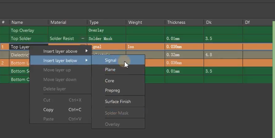Click the Material column header
Screen dimensions: 275x138
pos(58,22)
